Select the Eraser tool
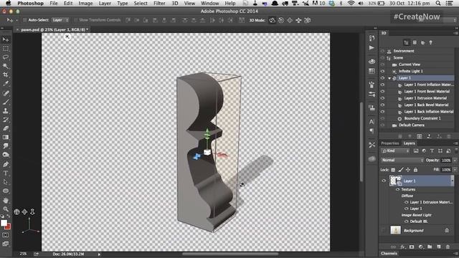This screenshot has width=459, height=258. (6, 128)
